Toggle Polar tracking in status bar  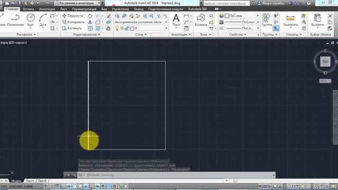(69, 186)
